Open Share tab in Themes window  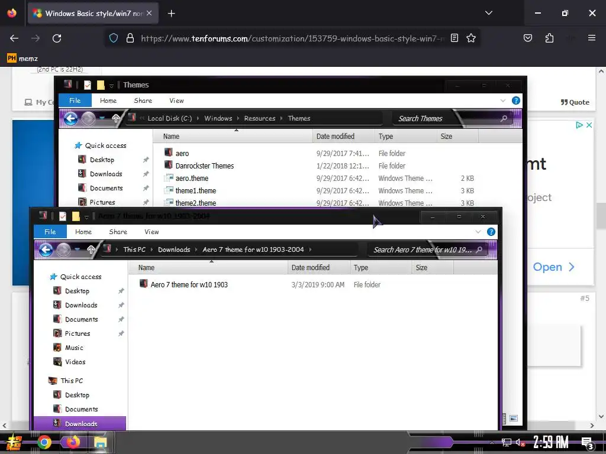coord(143,100)
